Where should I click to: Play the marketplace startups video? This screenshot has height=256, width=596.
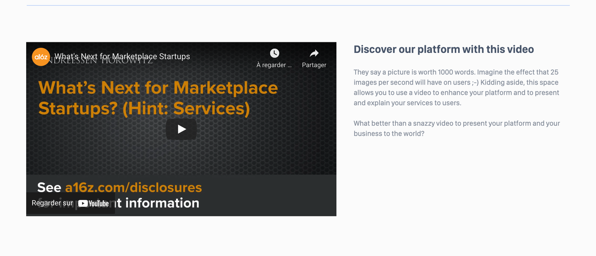[x=181, y=129]
